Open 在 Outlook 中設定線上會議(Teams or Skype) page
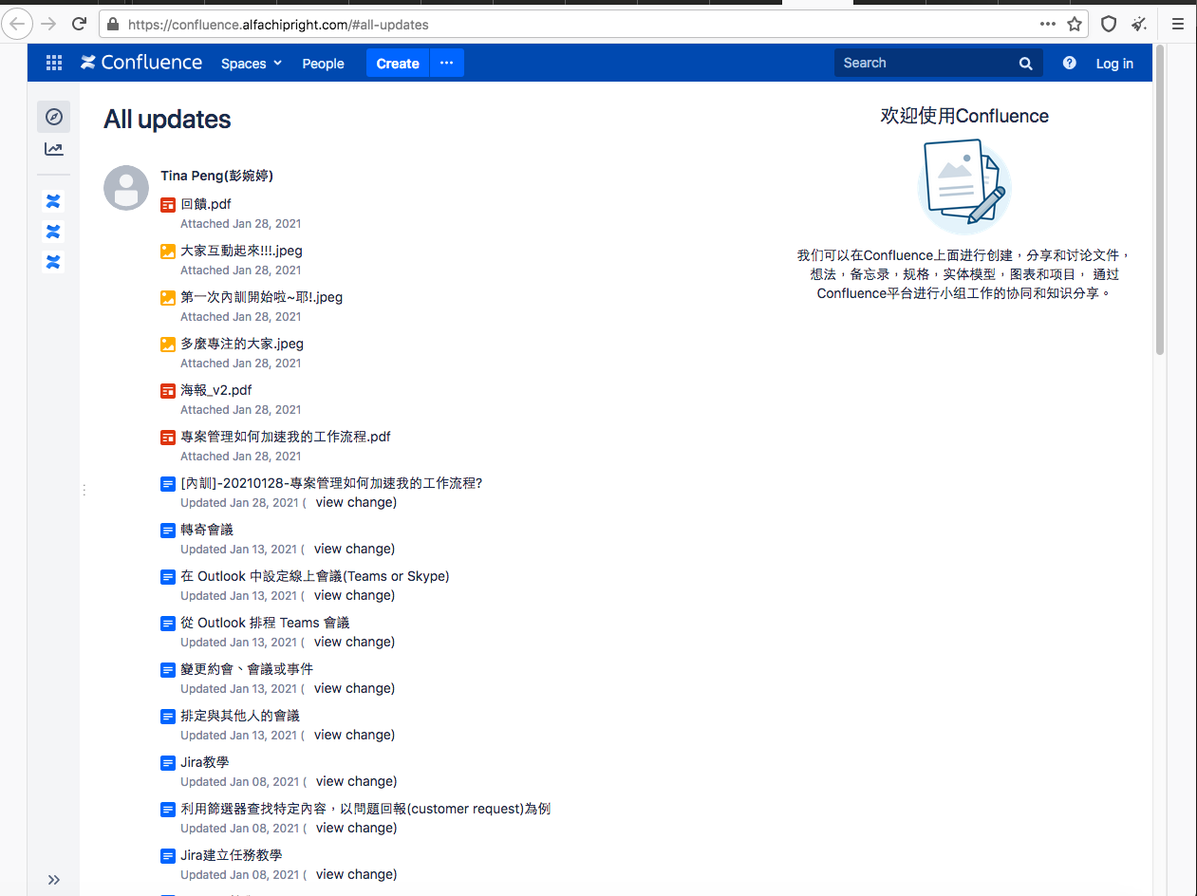 315,576
